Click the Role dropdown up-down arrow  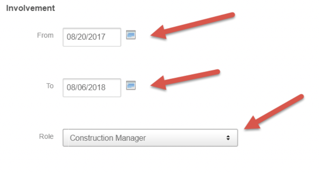(228, 138)
